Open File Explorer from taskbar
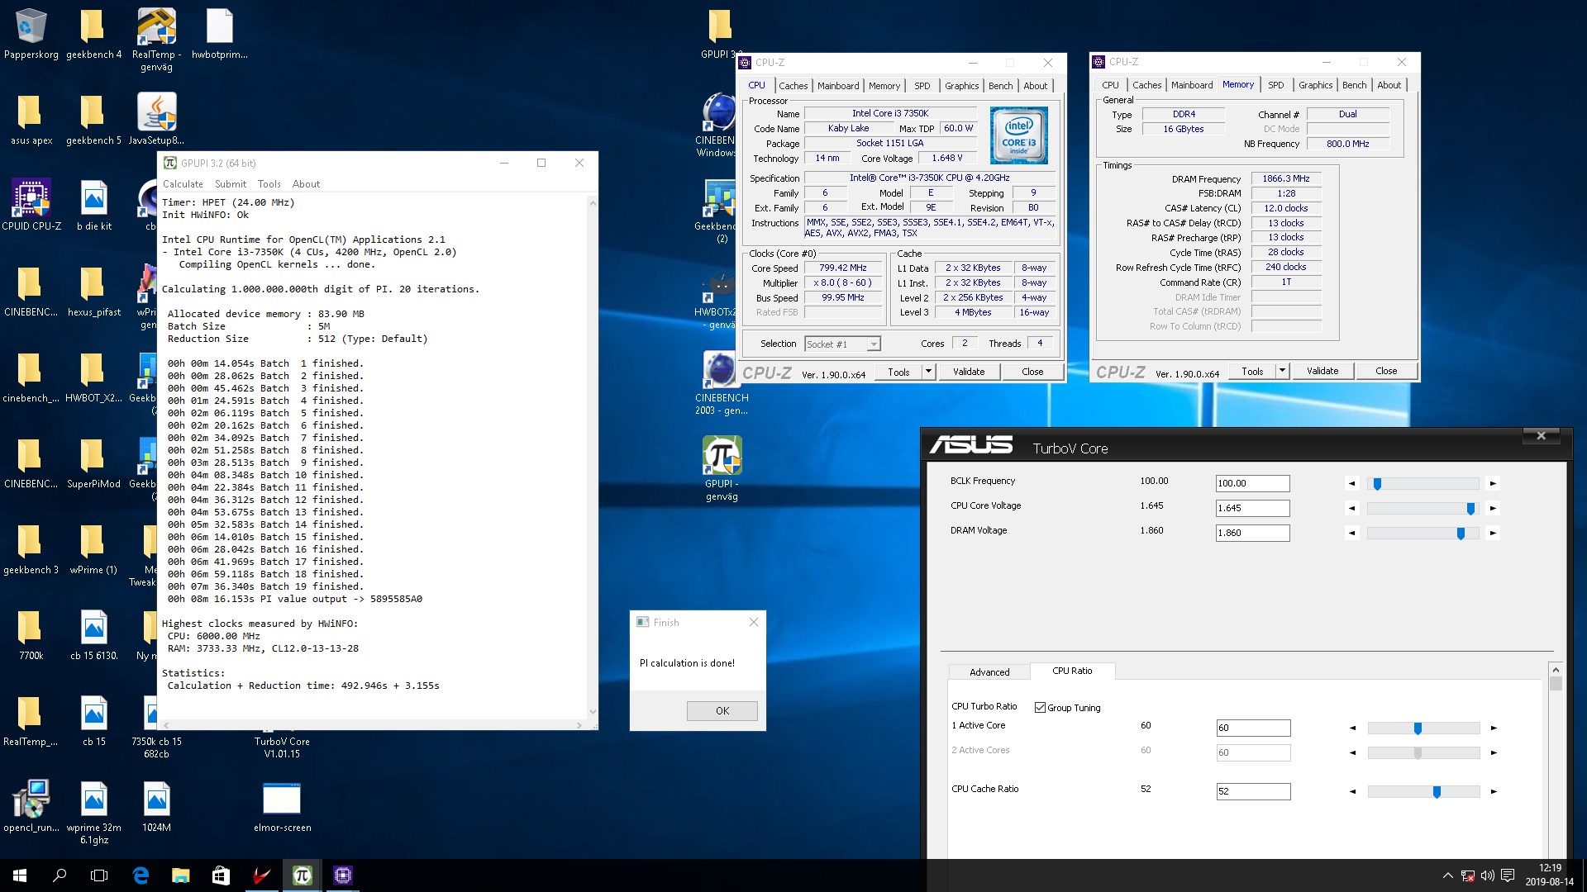The image size is (1587, 892). (180, 875)
